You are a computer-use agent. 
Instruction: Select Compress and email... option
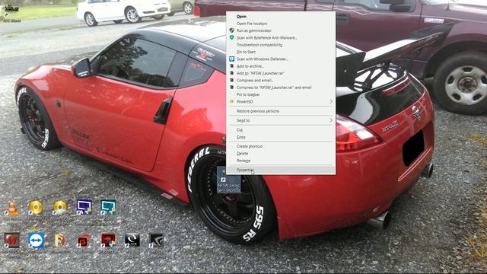coord(281,80)
